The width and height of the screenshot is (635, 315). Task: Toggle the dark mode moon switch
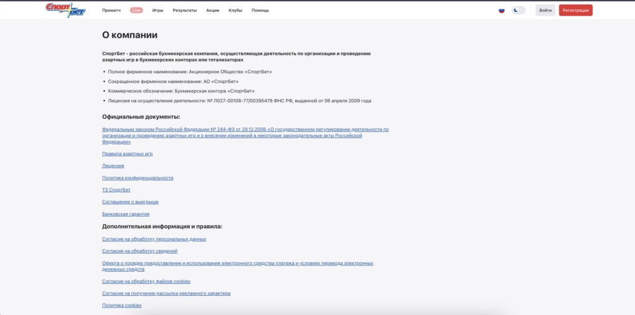518,11
